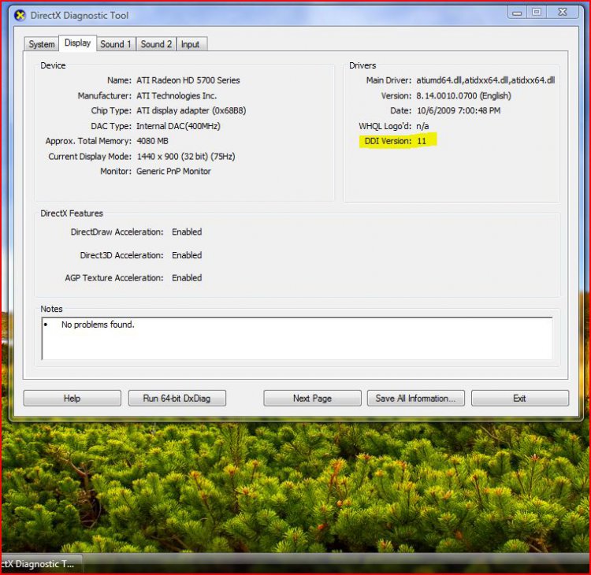Click AGP Texture Acceleration 'Enabled' status
Viewport: 591px width, 575px height.
[187, 278]
